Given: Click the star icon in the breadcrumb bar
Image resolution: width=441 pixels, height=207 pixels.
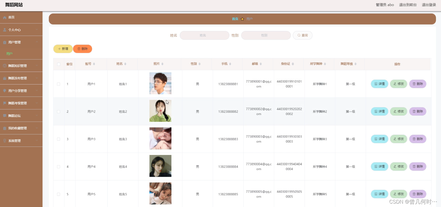Looking at the screenshot, I should tap(242, 19).
